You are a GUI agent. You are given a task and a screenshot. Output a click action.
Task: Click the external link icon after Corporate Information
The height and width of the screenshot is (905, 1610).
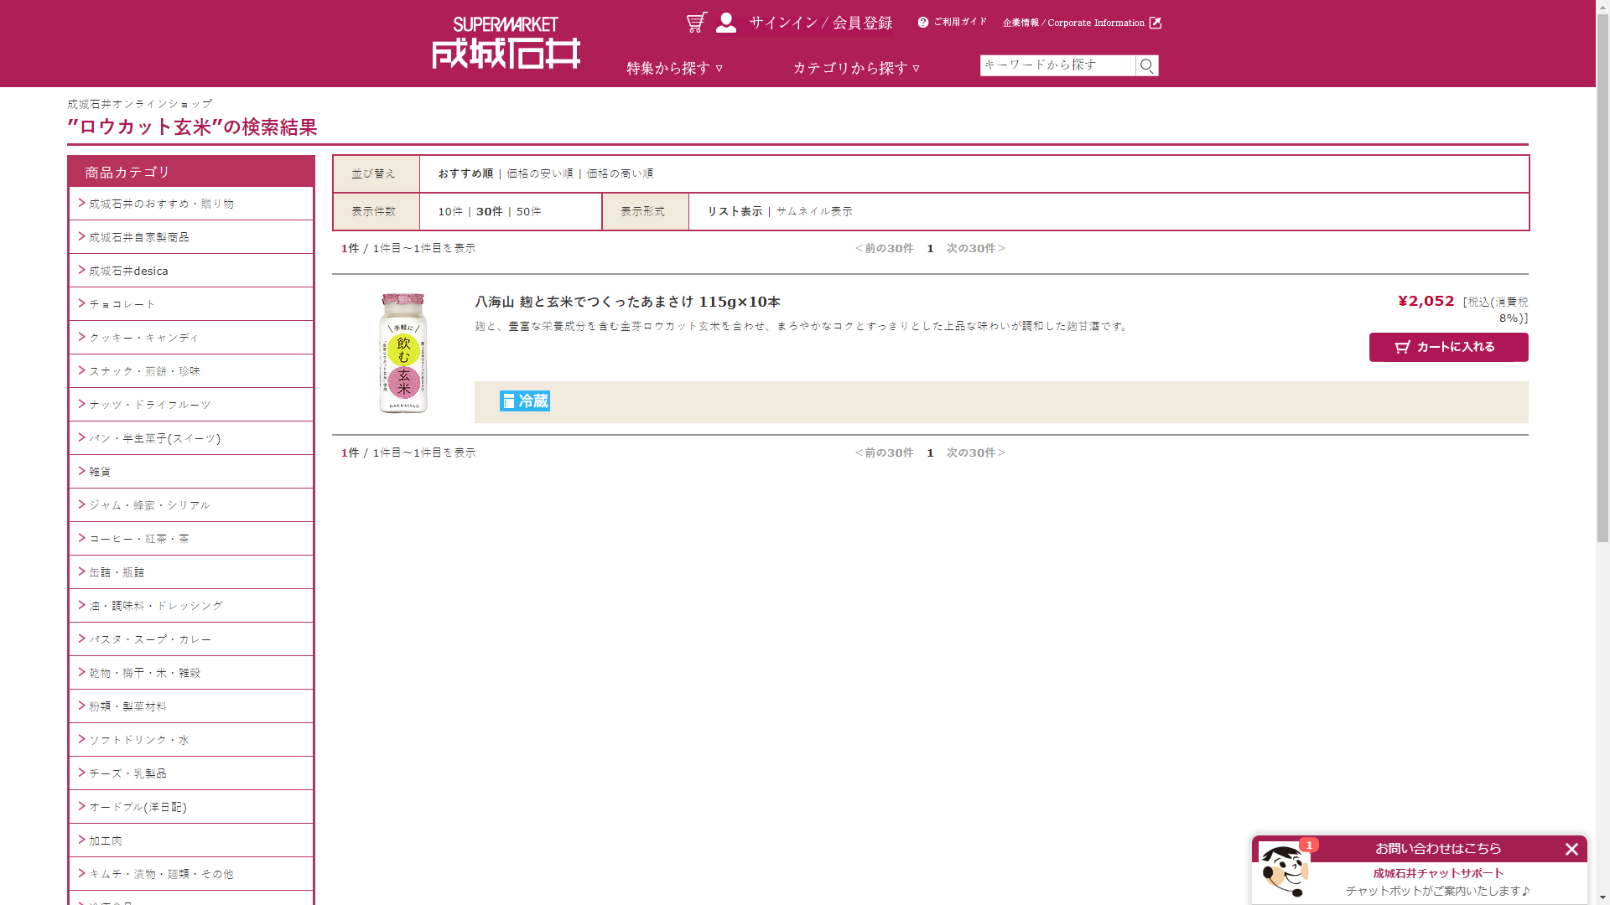pos(1156,23)
